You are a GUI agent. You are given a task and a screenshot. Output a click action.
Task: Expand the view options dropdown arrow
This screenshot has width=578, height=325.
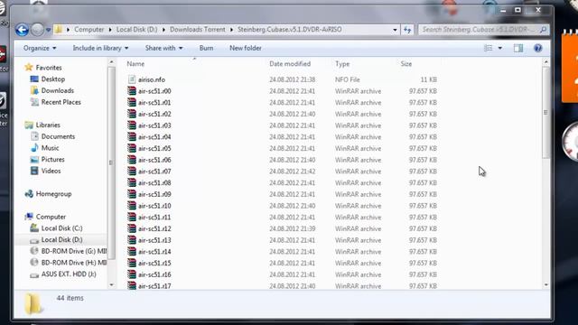point(500,48)
